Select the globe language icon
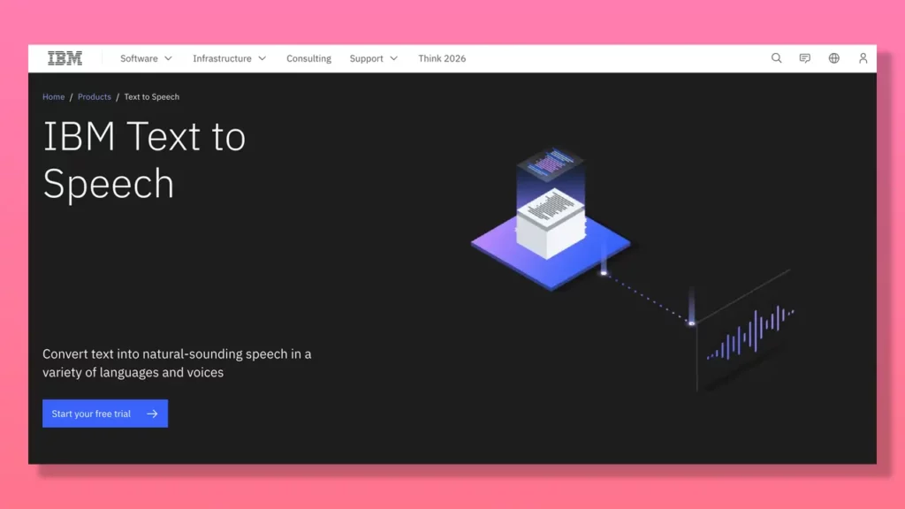The width and height of the screenshot is (905, 509). [x=833, y=58]
